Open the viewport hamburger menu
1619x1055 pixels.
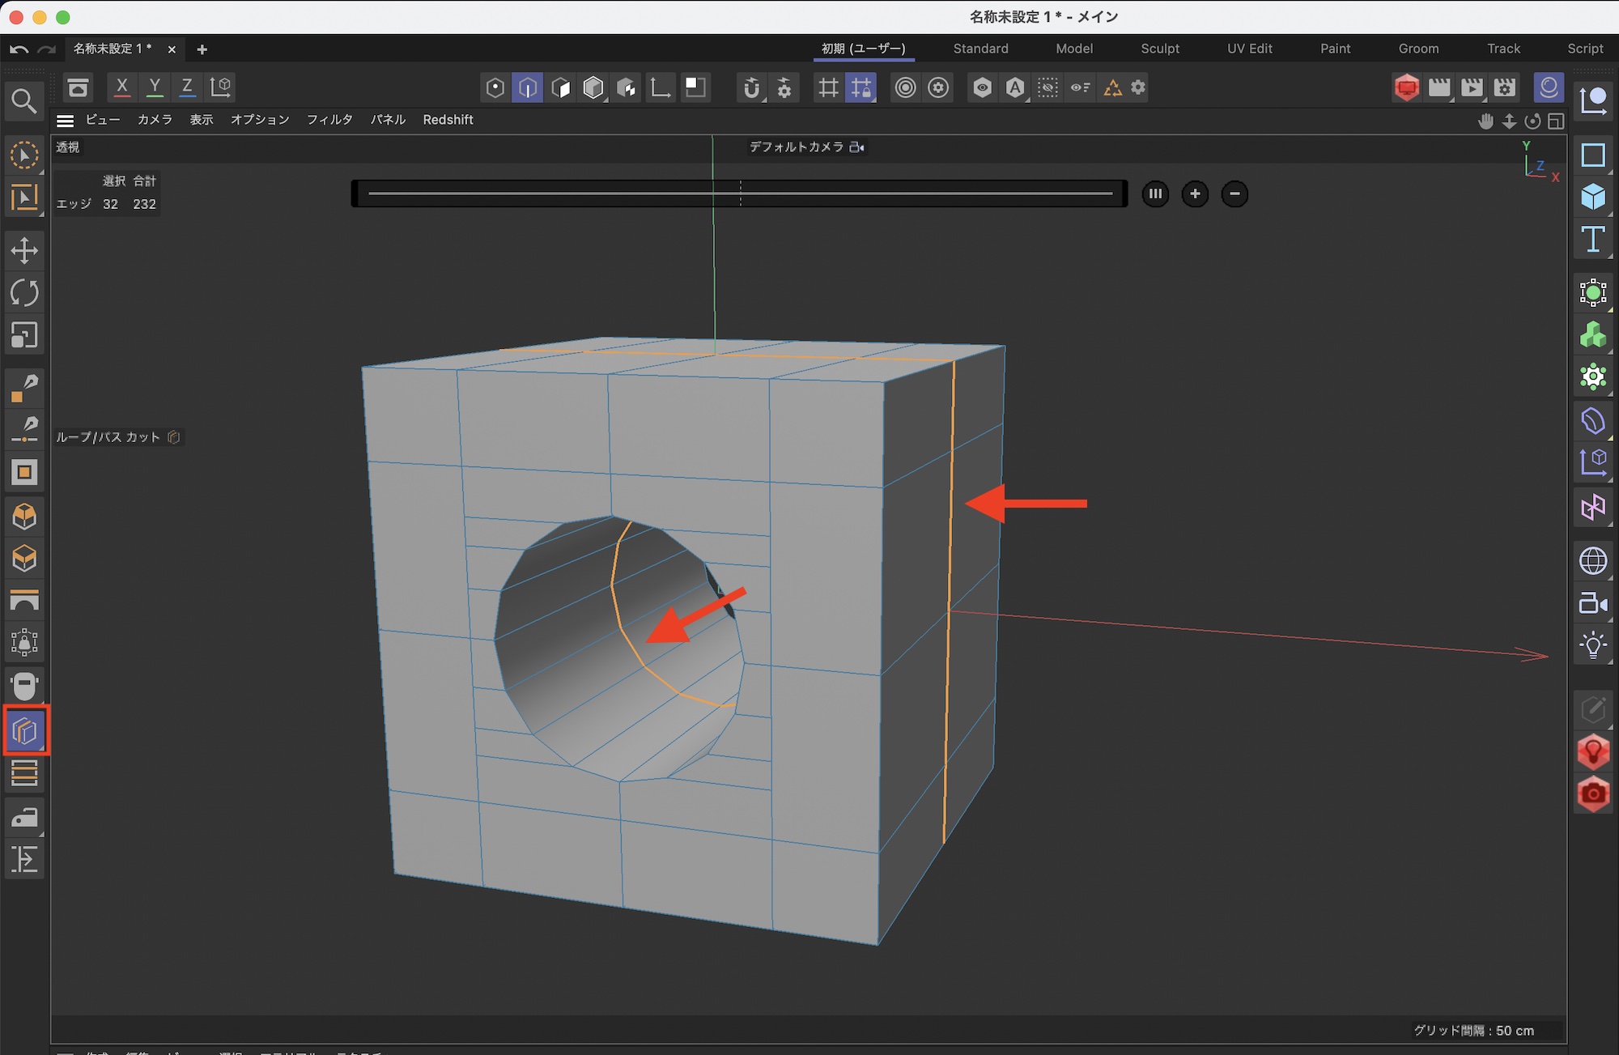pos(66,120)
